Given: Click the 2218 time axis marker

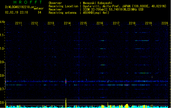Looking at the screenshot, I should click(132, 23).
